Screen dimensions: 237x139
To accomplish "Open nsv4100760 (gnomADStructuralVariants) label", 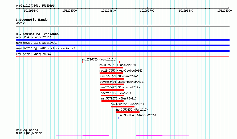I will coord(46,48).
